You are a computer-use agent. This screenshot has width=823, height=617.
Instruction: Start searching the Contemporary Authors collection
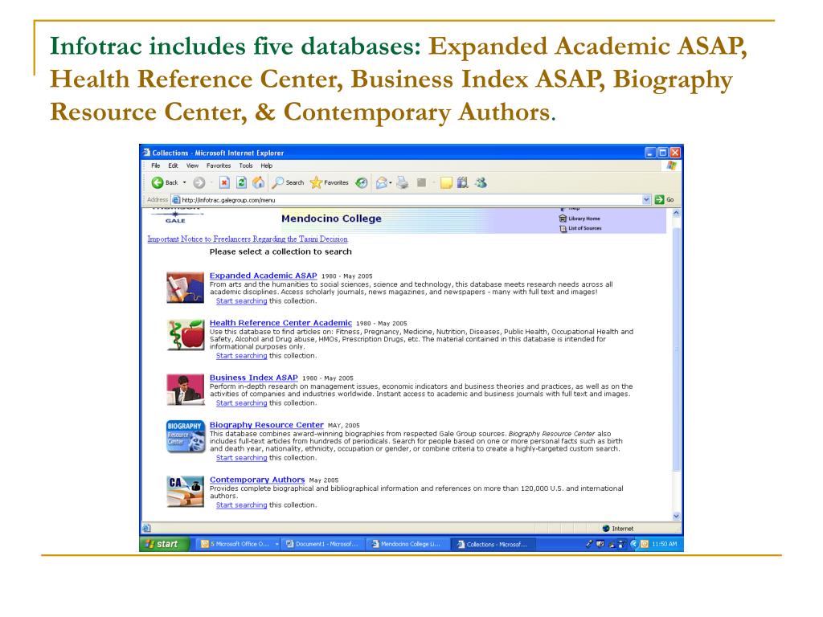[x=241, y=505]
